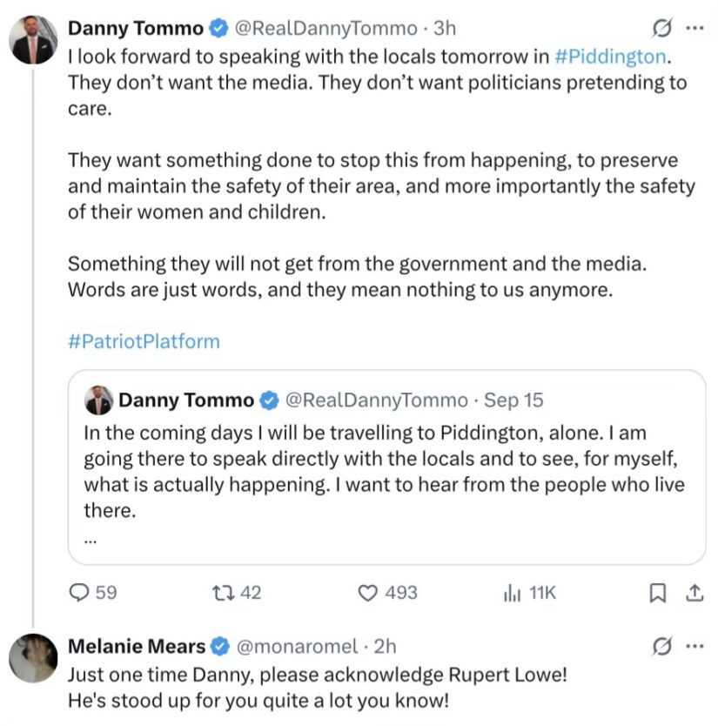Screen dimensions: 718x726
Task: Open more options menu on Melanie Mears' reply
Action: tap(695, 646)
